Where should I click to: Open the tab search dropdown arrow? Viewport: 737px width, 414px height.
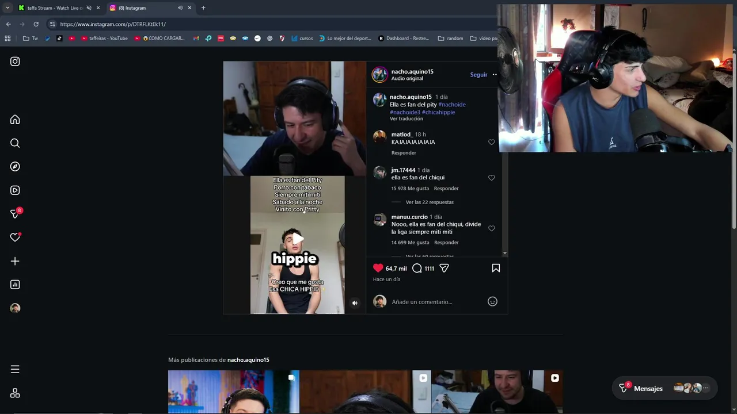pos(7,8)
